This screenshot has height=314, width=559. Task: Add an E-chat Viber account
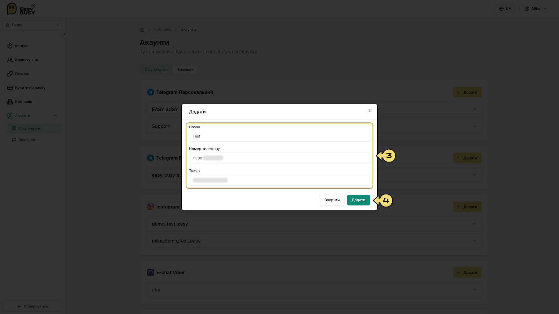click(x=467, y=272)
